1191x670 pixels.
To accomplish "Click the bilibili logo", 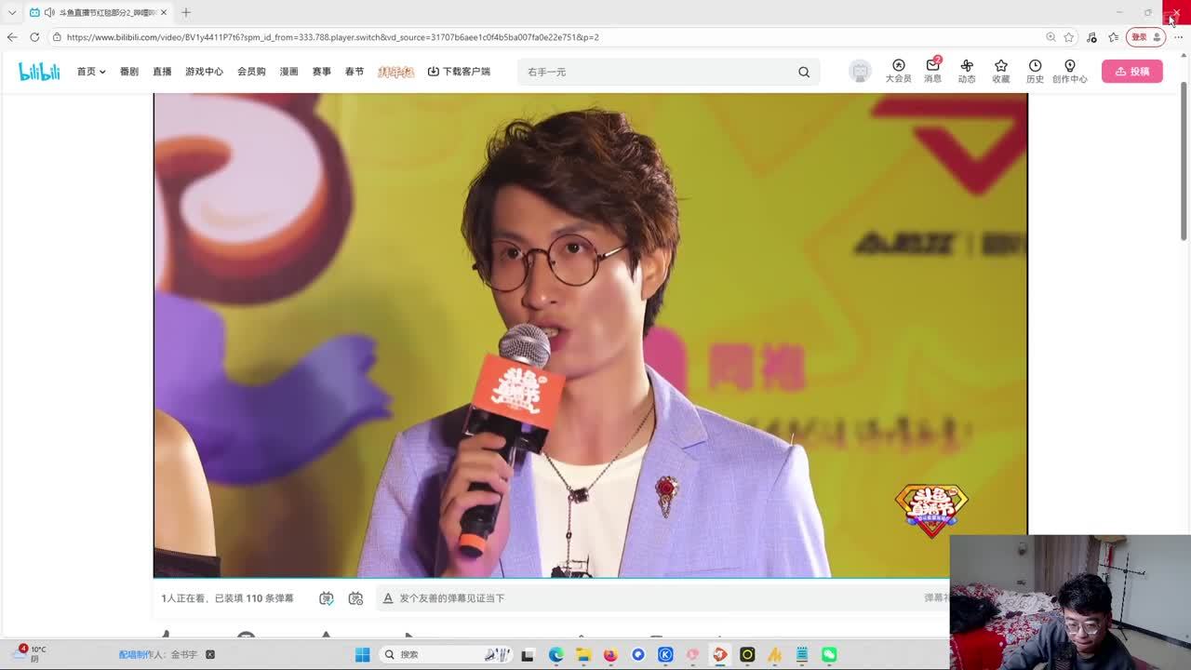I will point(39,72).
